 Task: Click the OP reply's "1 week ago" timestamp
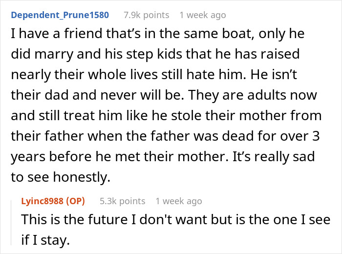pos(178,201)
